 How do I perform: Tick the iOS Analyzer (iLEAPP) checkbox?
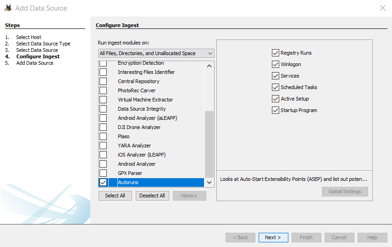[x=103, y=155]
